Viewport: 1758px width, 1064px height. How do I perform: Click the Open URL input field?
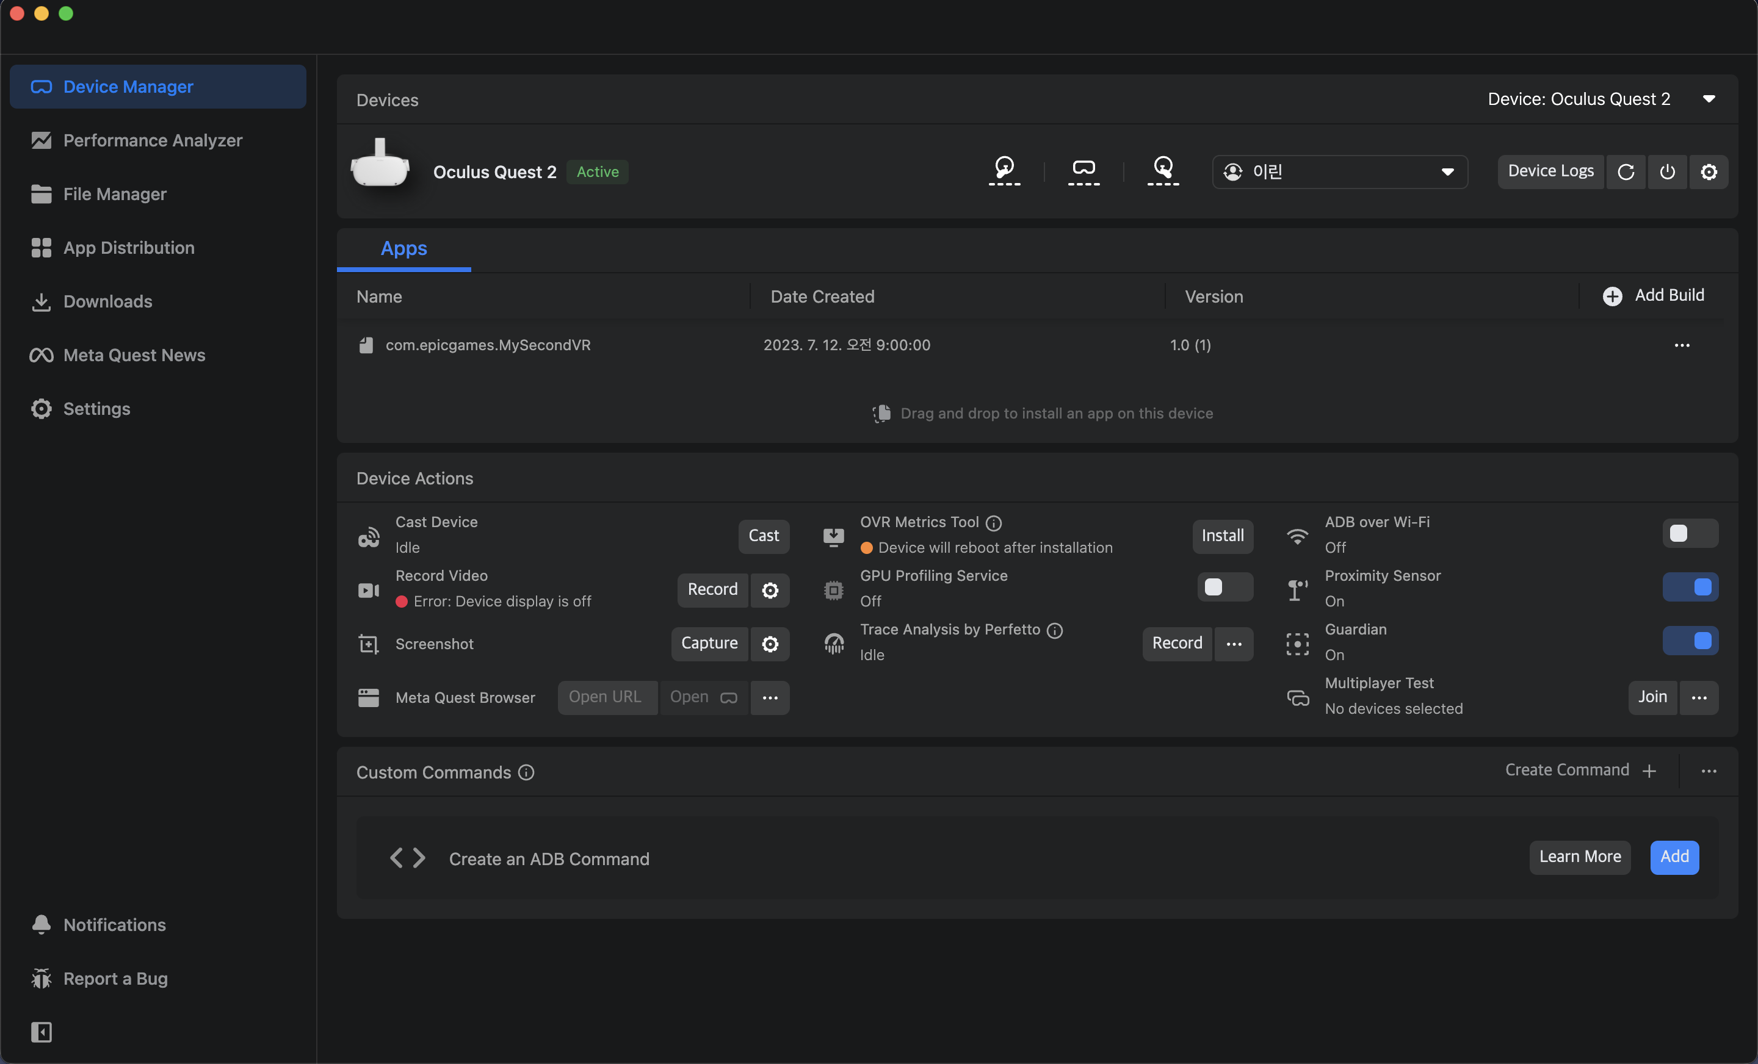coord(606,697)
